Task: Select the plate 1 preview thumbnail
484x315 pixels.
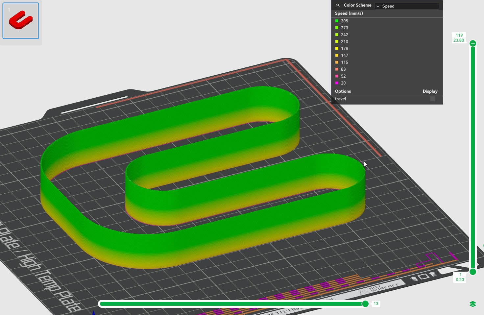Action: [x=20, y=20]
